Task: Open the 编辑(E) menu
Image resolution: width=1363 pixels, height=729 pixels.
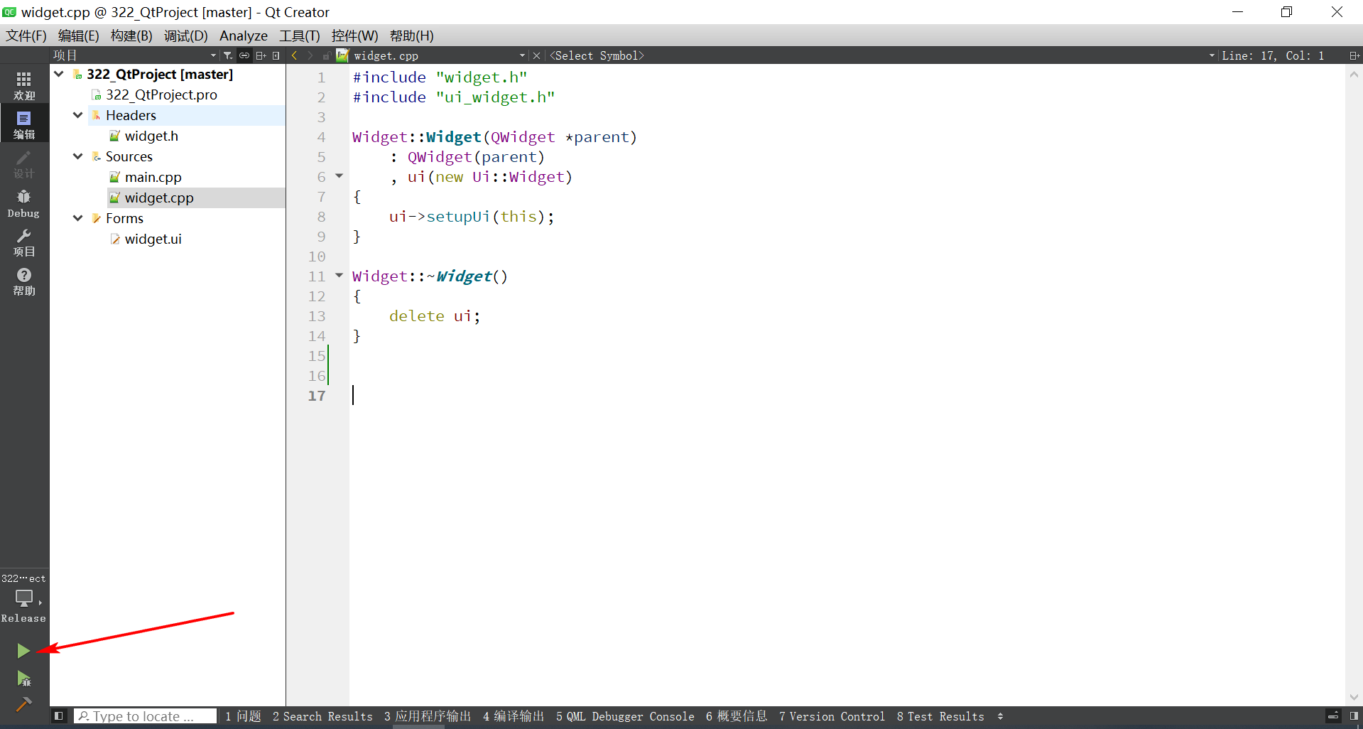Action: tap(78, 36)
